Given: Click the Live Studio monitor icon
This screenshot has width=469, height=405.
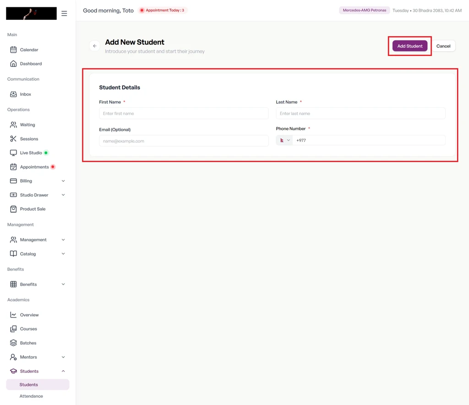Looking at the screenshot, I should click(x=13, y=153).
